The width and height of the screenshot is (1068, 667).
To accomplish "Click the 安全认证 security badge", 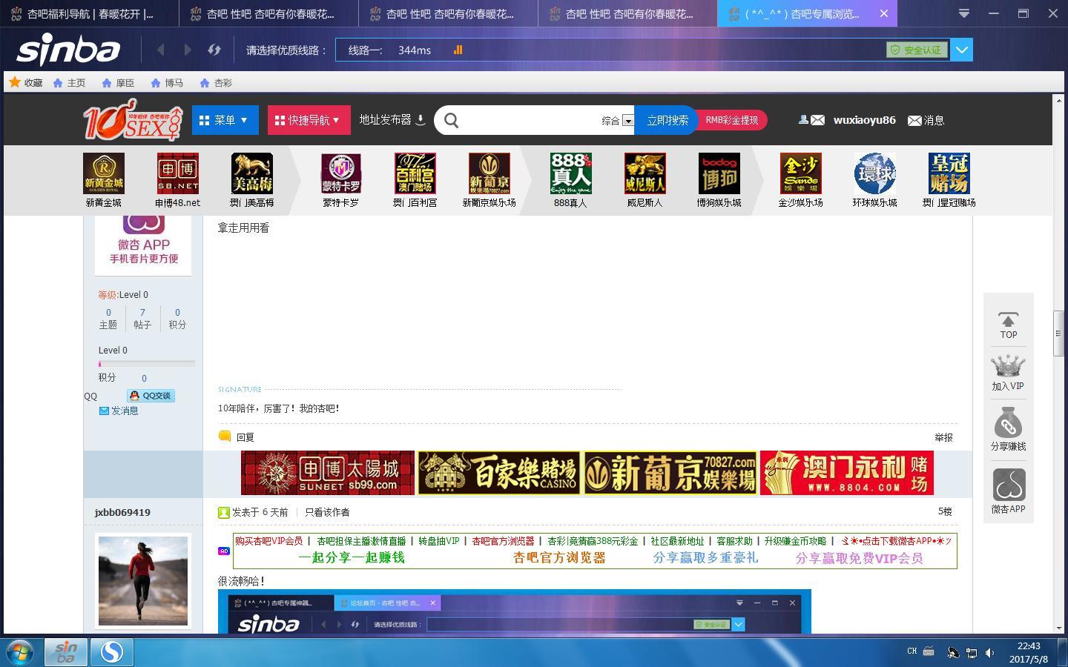I will [x=917, y=50].
